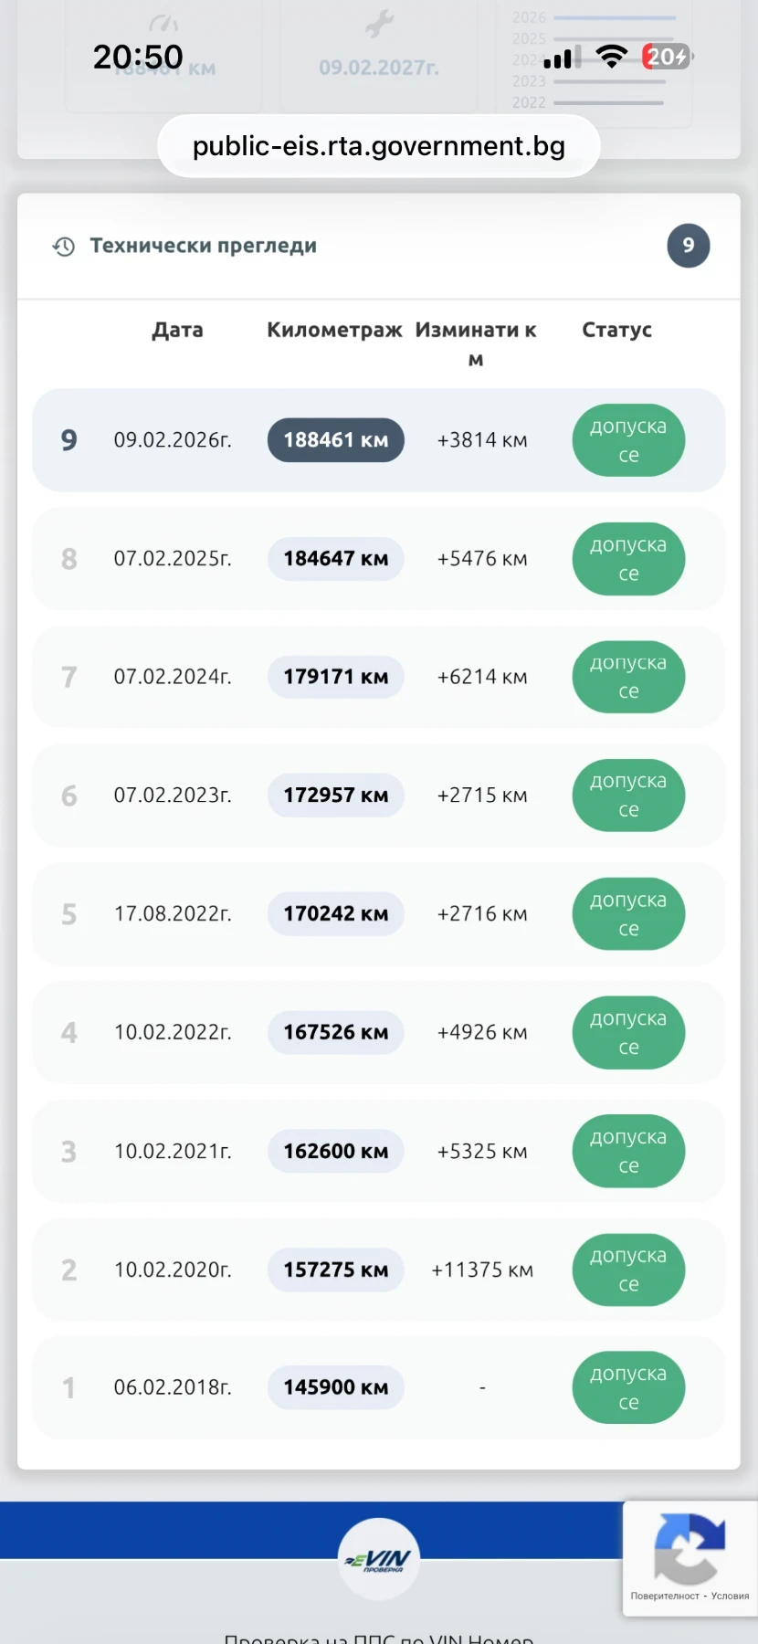This screenshot has height=1644, width=758.
Task: Tap the 145900 км mileage badge
Action: [335, 1387]
